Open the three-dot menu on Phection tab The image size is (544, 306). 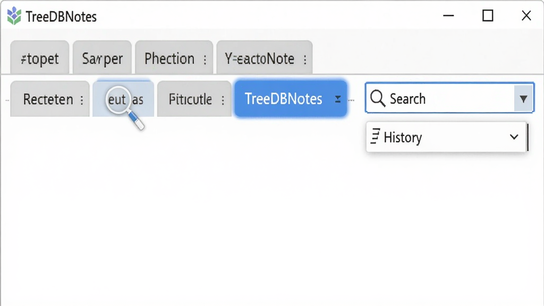click(205, 59)
